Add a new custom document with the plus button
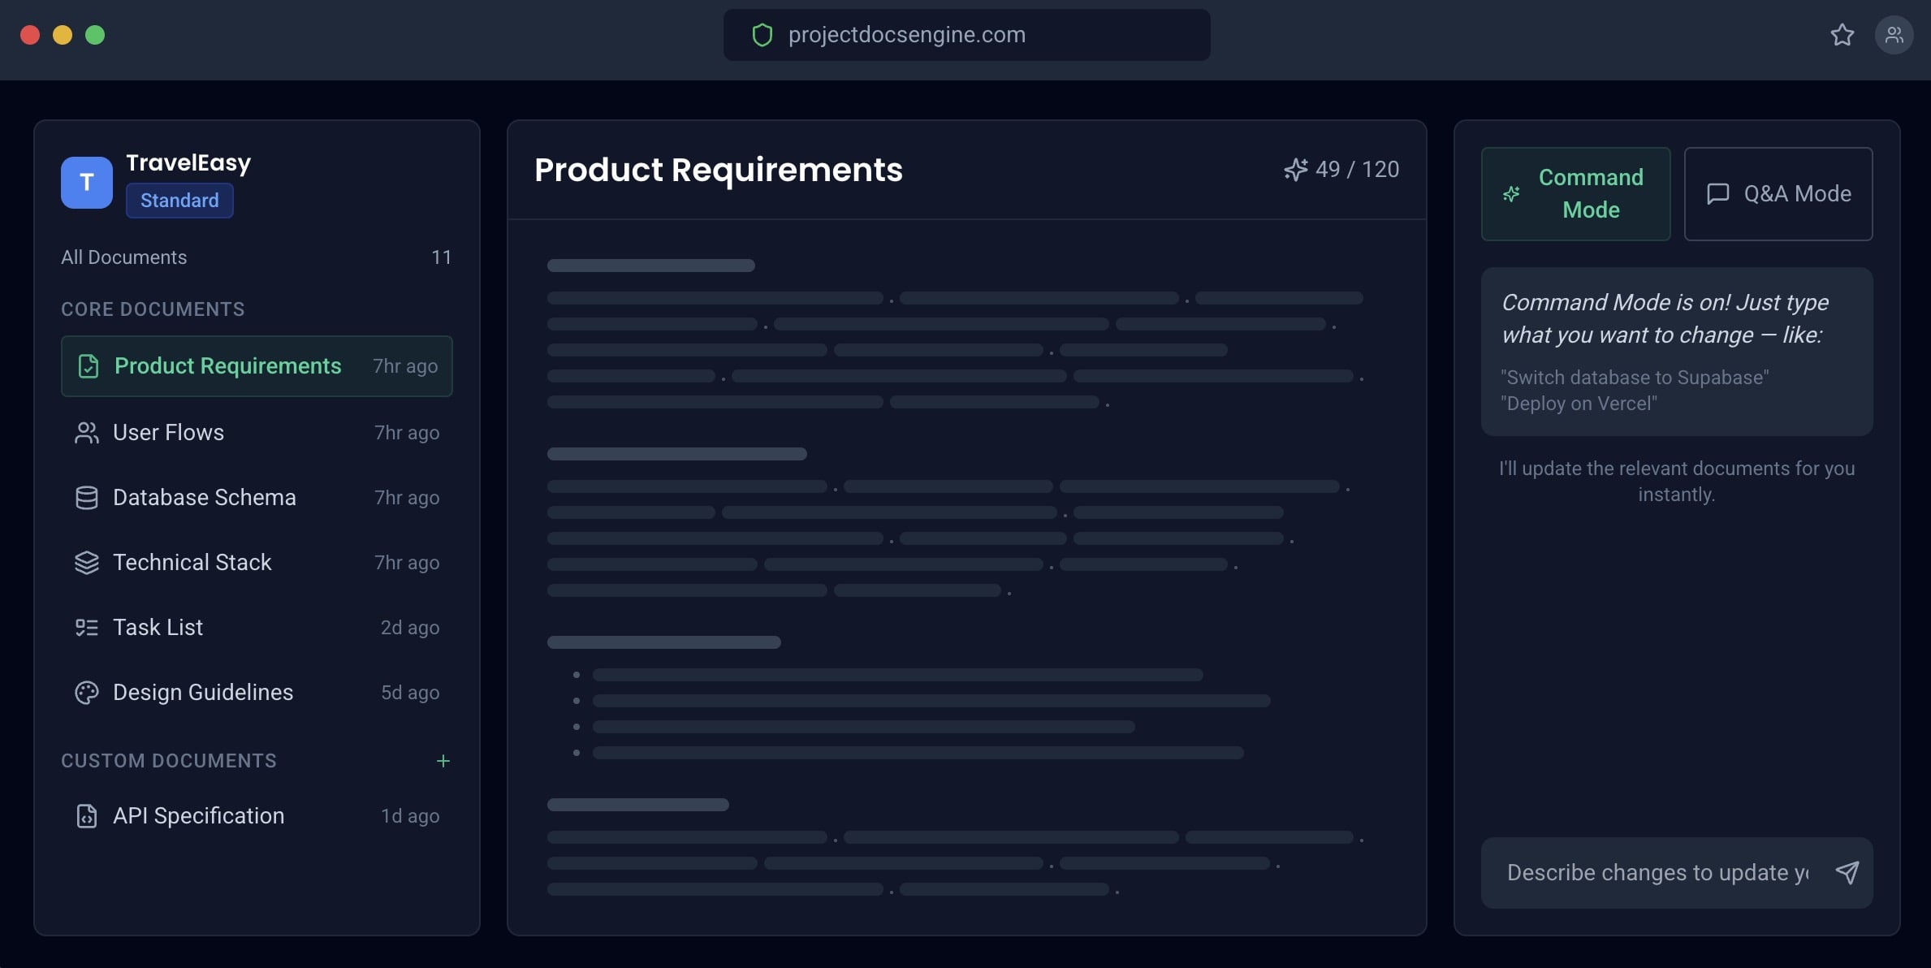 click(x=443, y=761)
